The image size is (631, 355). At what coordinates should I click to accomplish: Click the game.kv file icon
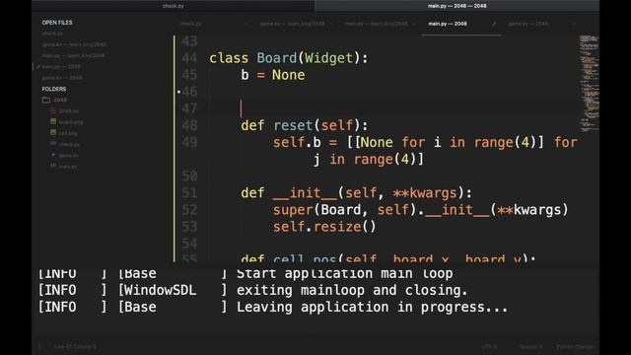click(53, 155)
